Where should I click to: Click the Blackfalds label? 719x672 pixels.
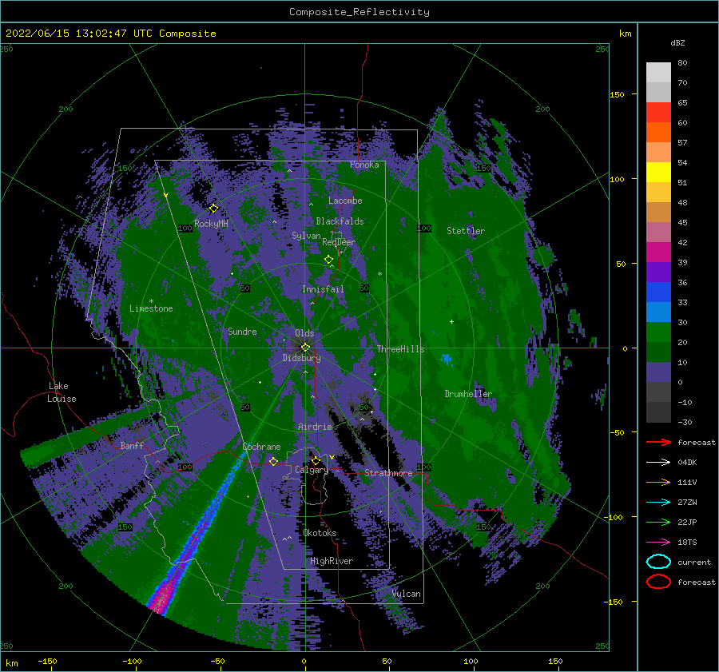point(340,221)
